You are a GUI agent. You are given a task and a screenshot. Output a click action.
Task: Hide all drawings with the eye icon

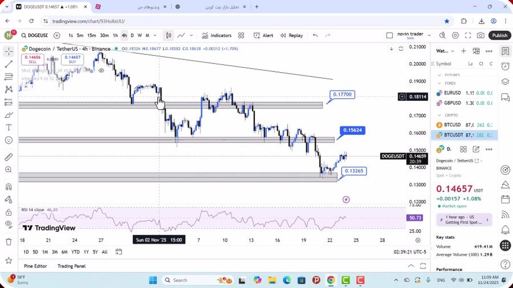click(9, 224)
